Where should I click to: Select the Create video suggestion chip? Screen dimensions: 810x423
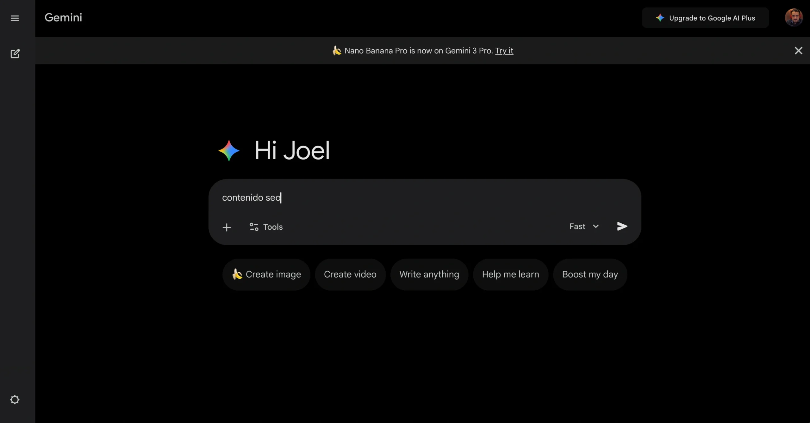(350, 274)
